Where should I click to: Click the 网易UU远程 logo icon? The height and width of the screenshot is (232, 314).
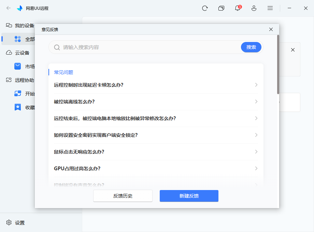point(20,8)
